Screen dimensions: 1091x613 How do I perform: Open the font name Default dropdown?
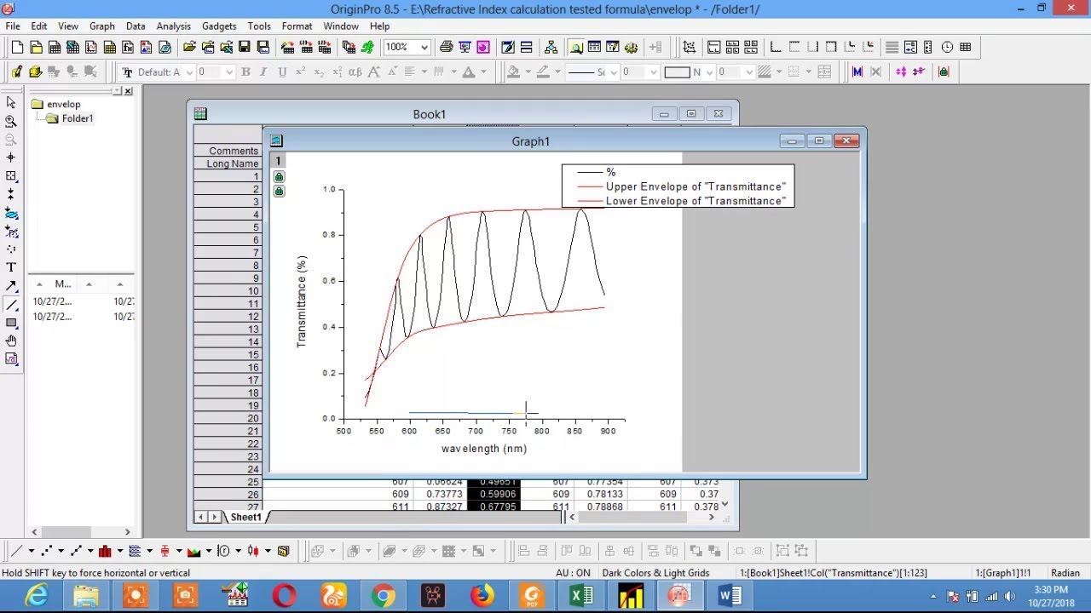[189, 72]
